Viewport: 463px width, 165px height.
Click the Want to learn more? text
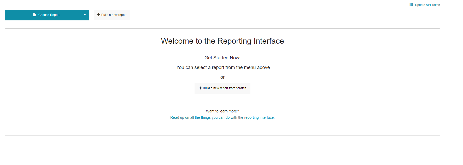222,111
